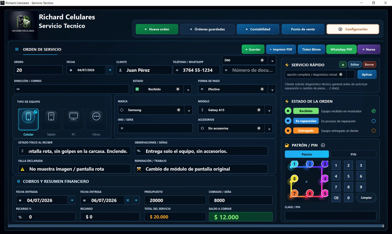Screen dimensions: 392x234
Task: Click the COBRADO / SEÑA field showing 8000
Action: pyautogui.click(x=240, y=200)
